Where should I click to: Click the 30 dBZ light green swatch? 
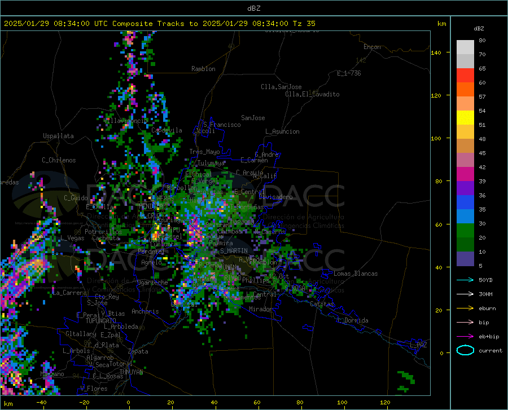[x=465, y=231]
